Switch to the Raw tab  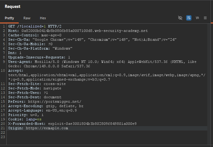tap(27, 18)
